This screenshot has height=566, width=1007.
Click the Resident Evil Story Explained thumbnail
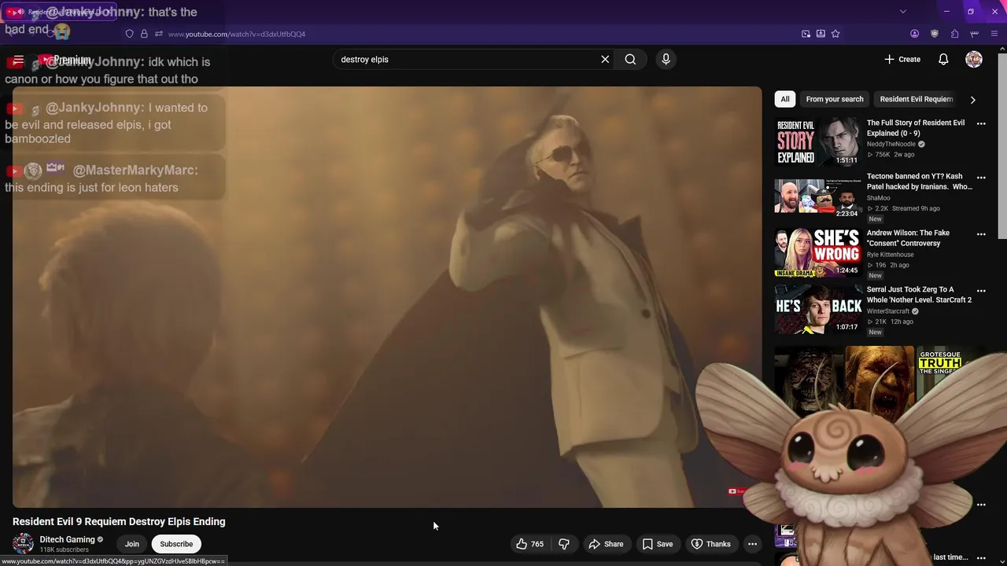click(817, 142)
